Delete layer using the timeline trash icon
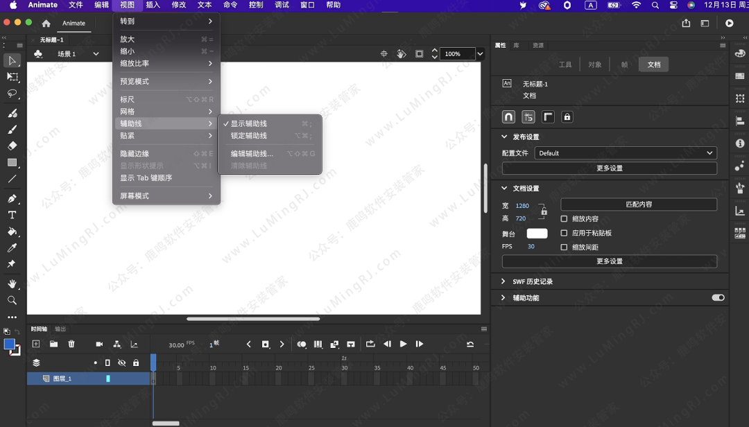Screen dimensions: 749x427 (x=71, y=344)
